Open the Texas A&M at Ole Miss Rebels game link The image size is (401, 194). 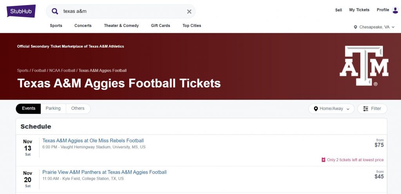click(93, 141)
